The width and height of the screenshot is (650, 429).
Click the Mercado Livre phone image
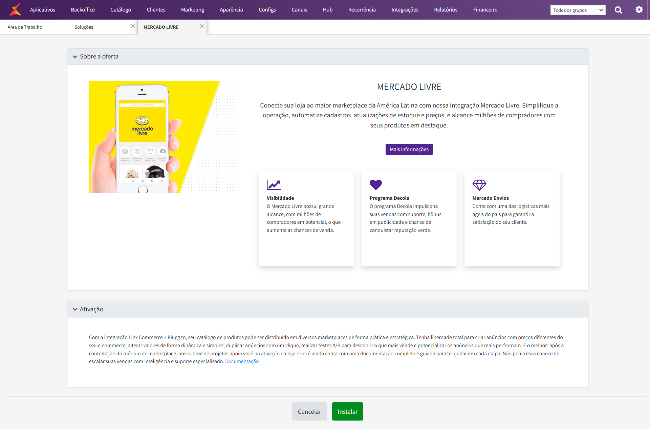coord(164,137)
